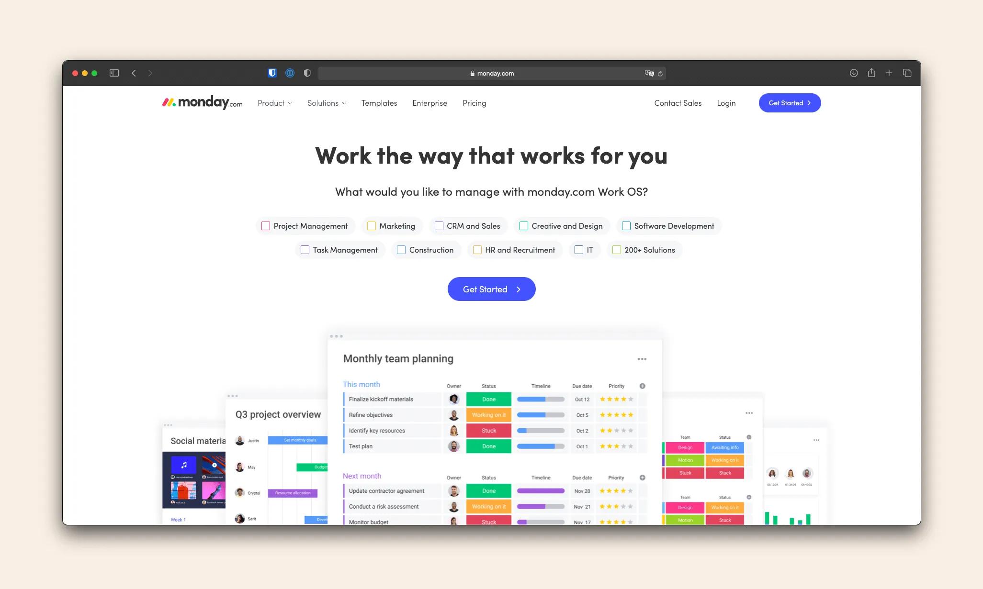Click the Login link in navigation

(726, 103)
